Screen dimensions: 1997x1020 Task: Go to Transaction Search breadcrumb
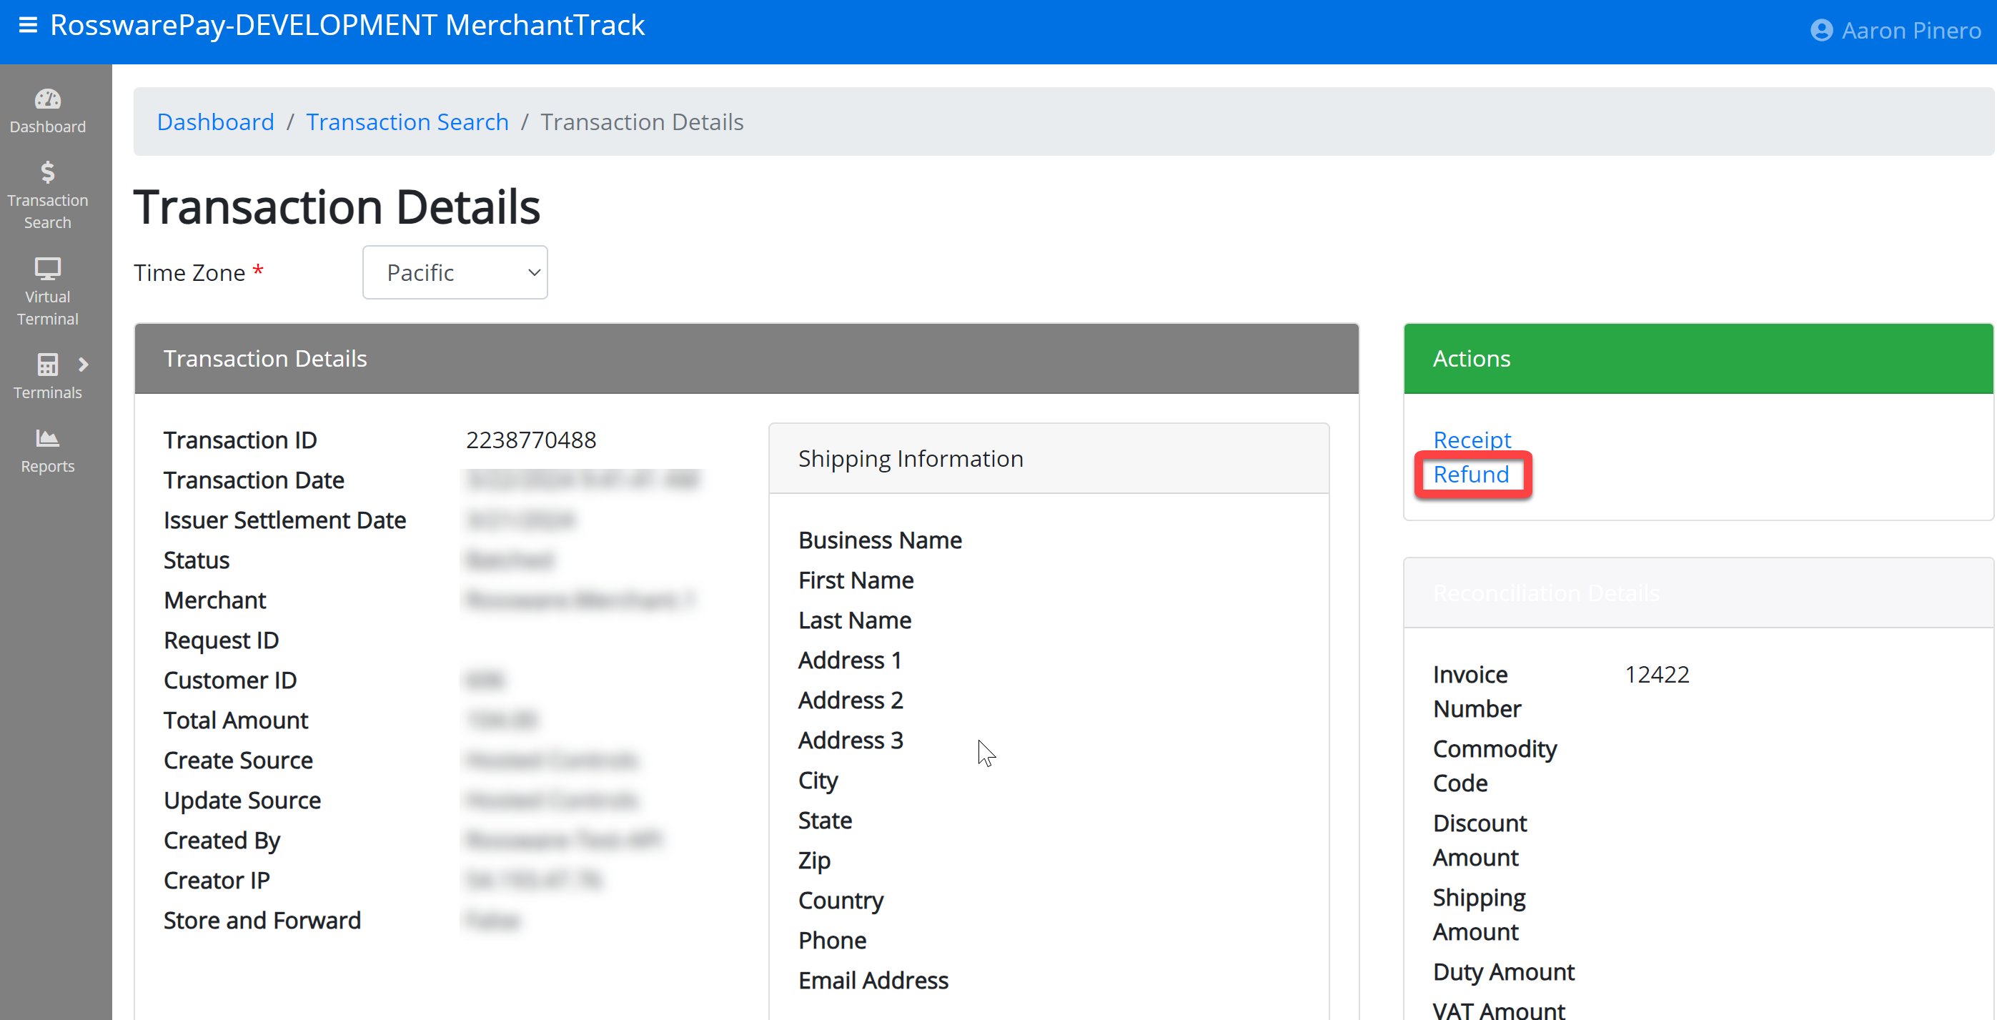click(407, 122)
